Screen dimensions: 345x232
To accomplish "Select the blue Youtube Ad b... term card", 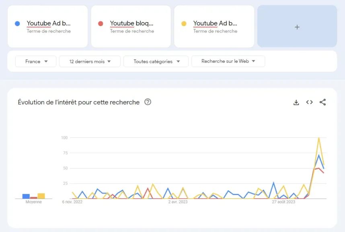I will tap(48, 27).
